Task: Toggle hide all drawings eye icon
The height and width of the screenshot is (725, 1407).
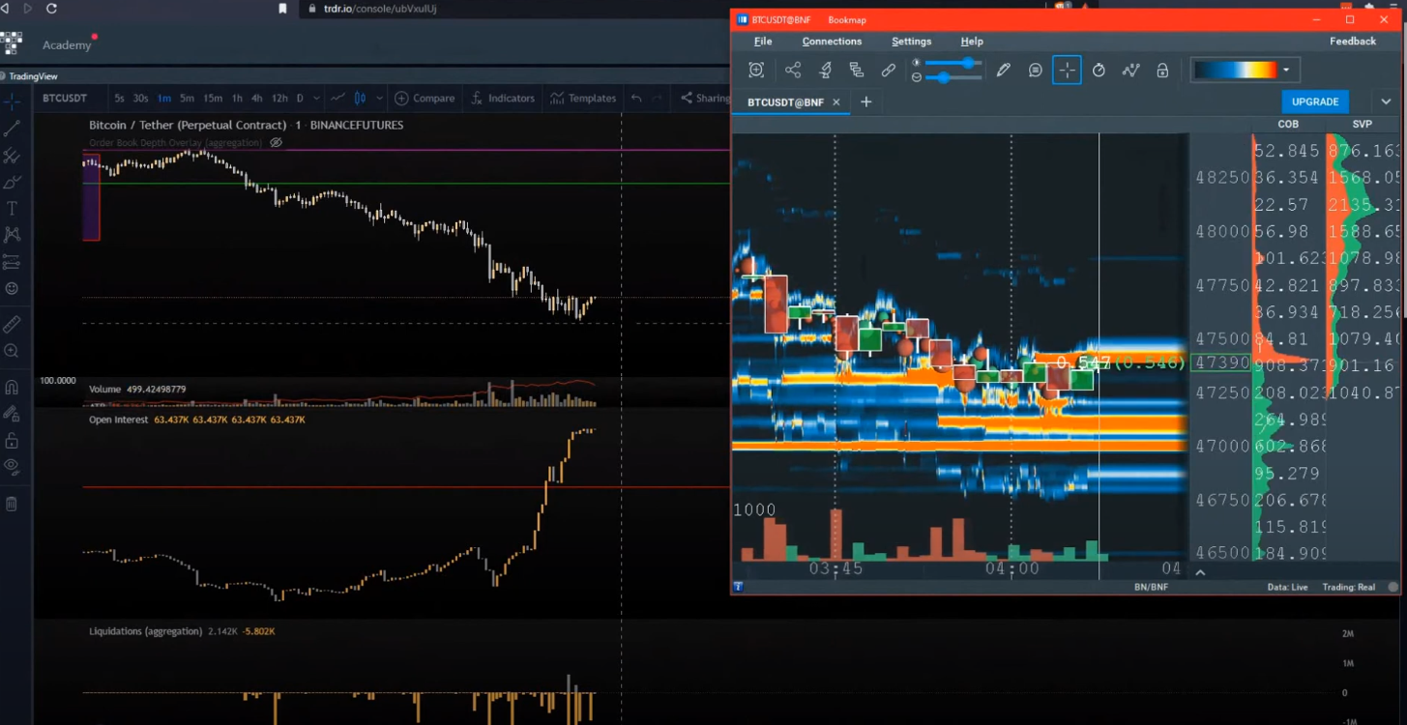Action: pos(12,466)
